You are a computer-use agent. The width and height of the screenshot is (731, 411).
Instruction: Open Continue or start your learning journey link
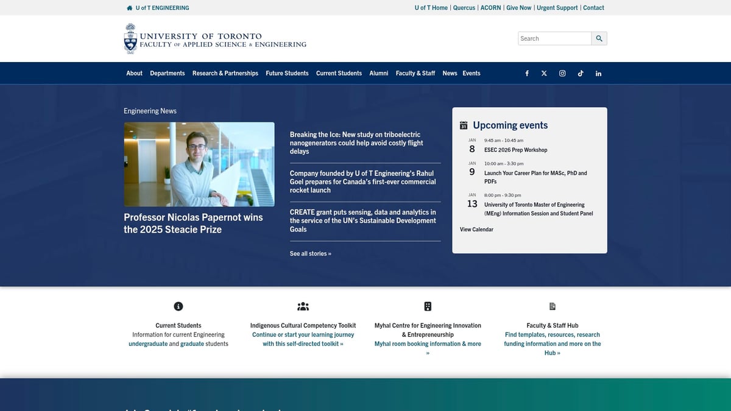(x=303, y=339)
